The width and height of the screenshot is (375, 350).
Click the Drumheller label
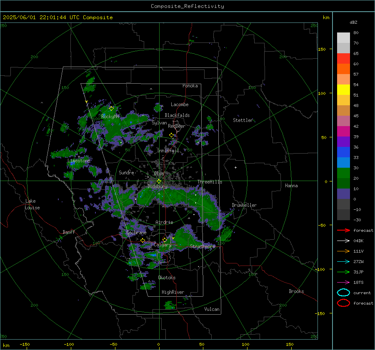pyautogui.click(x=244, y=205)
